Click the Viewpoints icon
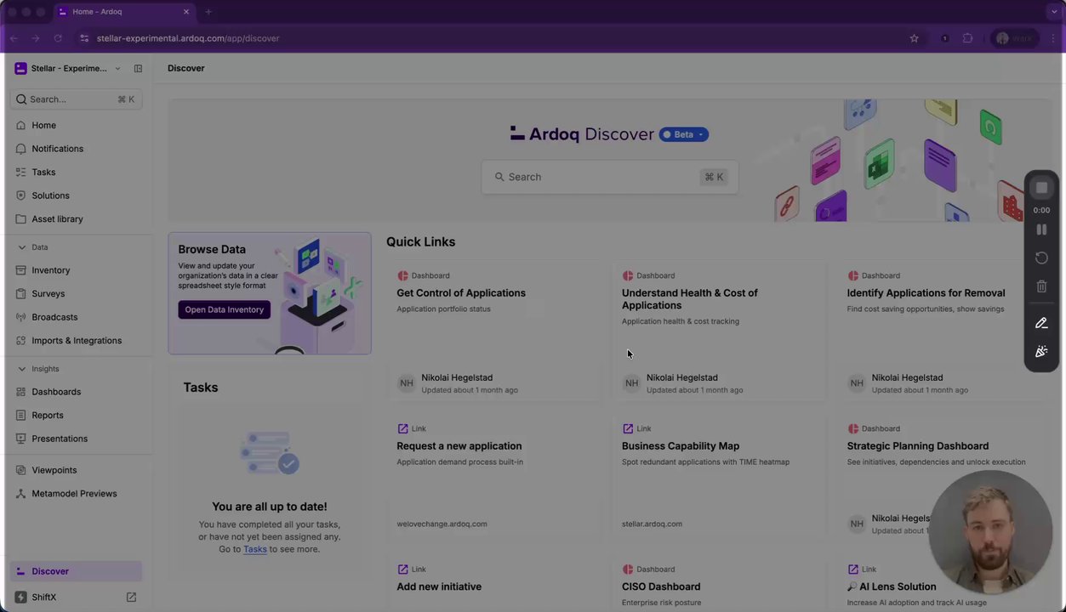This screenshot has height=612, width=1066. (21, 470)
